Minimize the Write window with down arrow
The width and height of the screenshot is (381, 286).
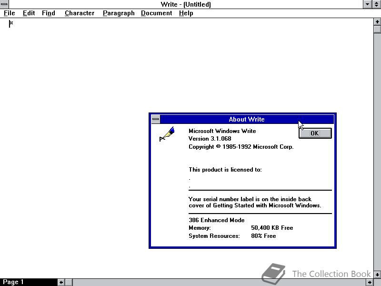tap(367, 4)
